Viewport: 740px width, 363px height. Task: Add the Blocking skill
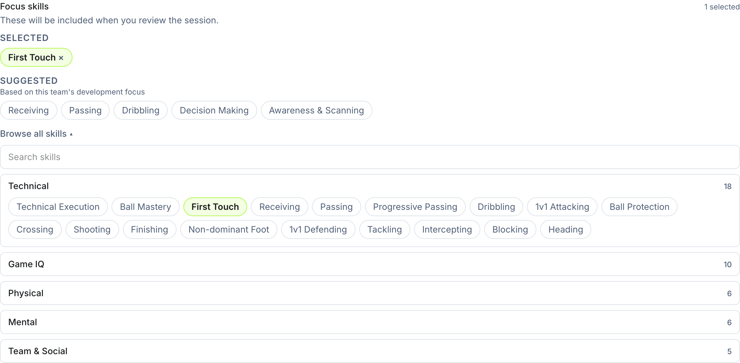click(x=510, y=229)
